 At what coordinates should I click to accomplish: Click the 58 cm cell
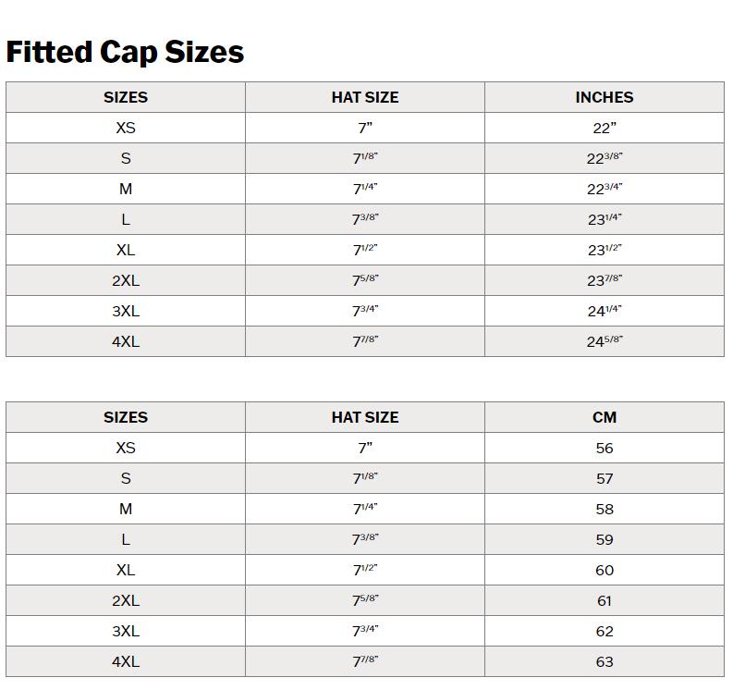605,509
